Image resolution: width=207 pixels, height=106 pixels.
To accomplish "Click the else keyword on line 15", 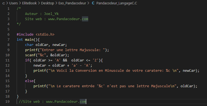I will pos(29,81).
